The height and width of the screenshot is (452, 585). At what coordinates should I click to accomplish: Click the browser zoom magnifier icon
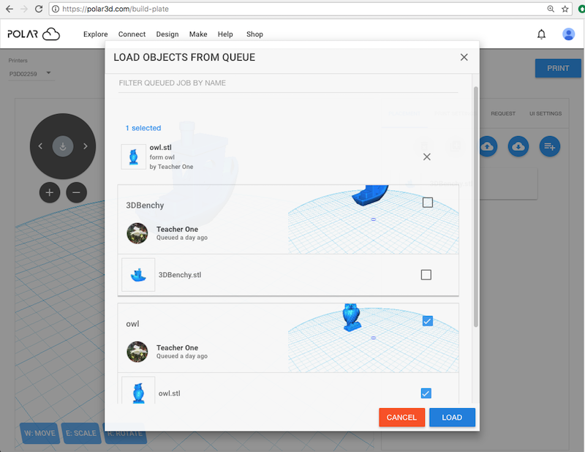pos(551,9)
